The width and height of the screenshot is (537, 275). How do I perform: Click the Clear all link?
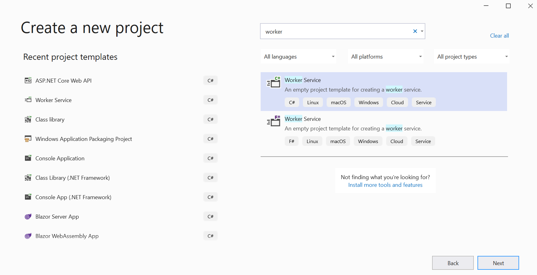click(x=499, y=35)
